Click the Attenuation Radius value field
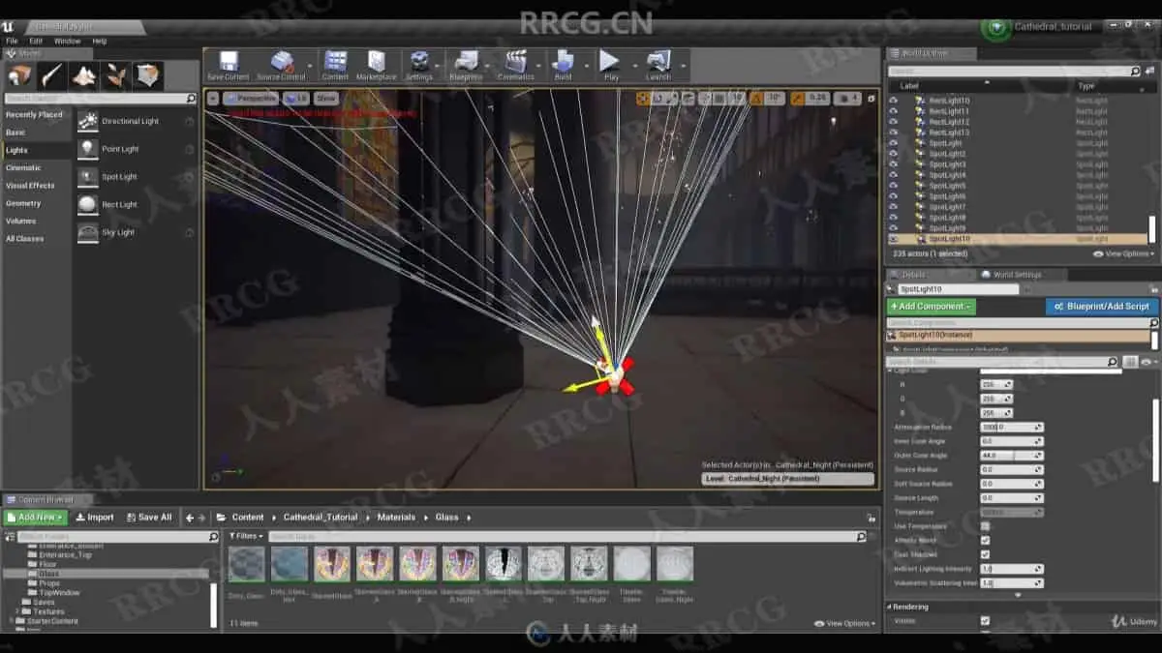Screen dimensions: 1162x653 [1012, 428]
